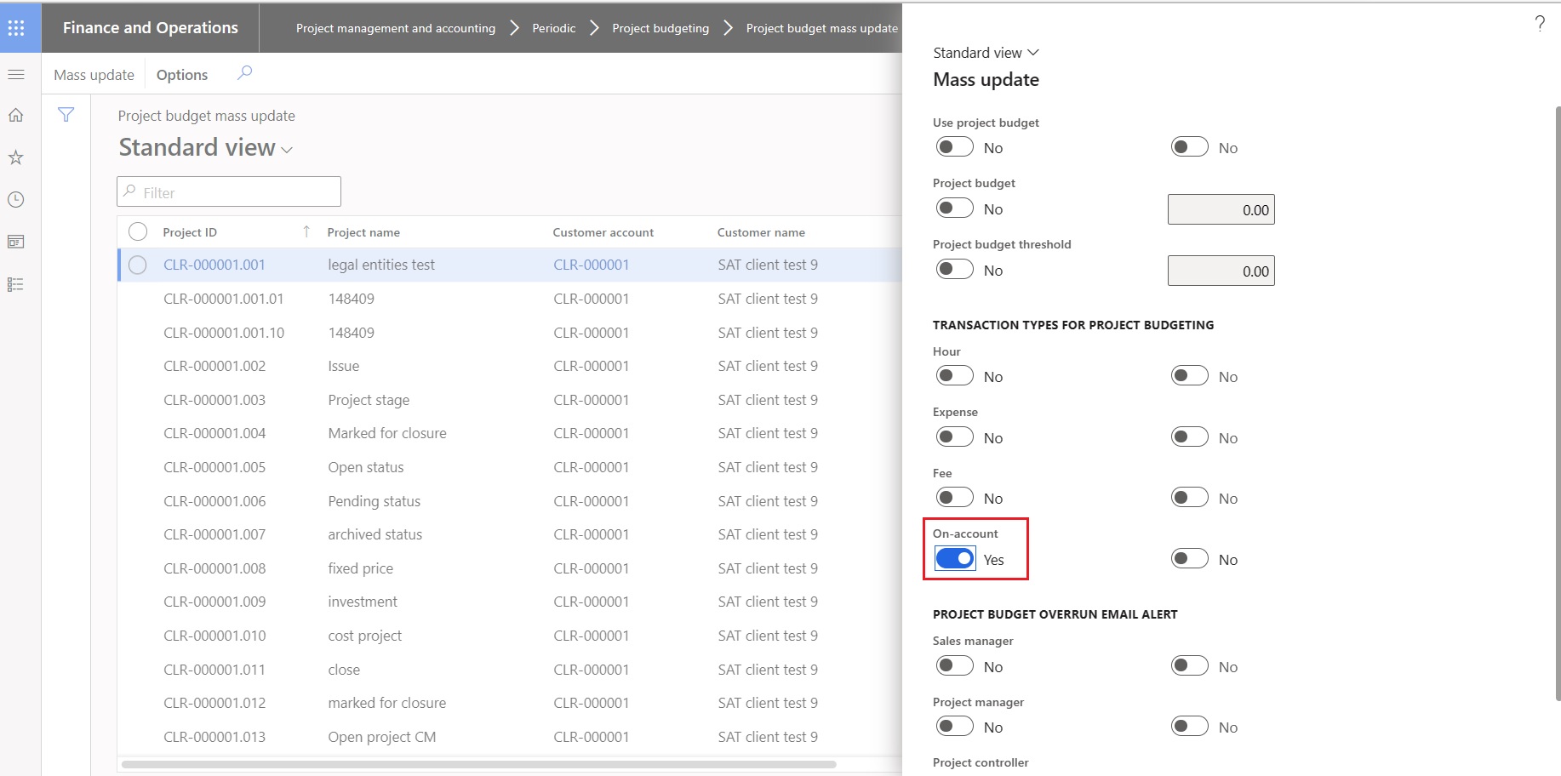Expand the hamburger navigation pane icon

(x=16, y=75)
